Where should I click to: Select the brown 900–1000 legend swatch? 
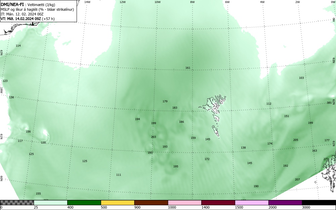coord(151,203)
